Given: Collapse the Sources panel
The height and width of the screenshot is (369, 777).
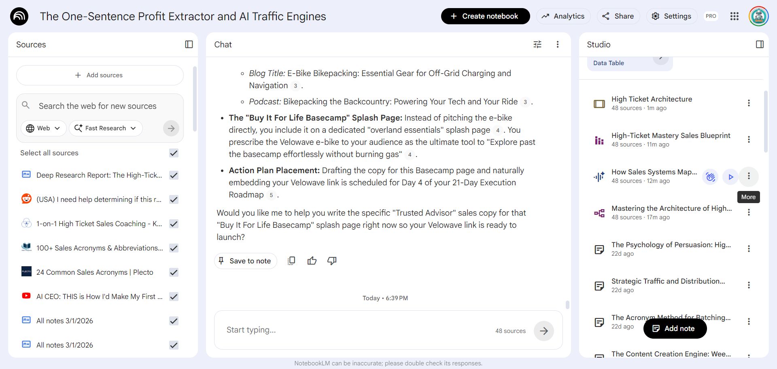Looking at the screenshot, I should [189, 45].
